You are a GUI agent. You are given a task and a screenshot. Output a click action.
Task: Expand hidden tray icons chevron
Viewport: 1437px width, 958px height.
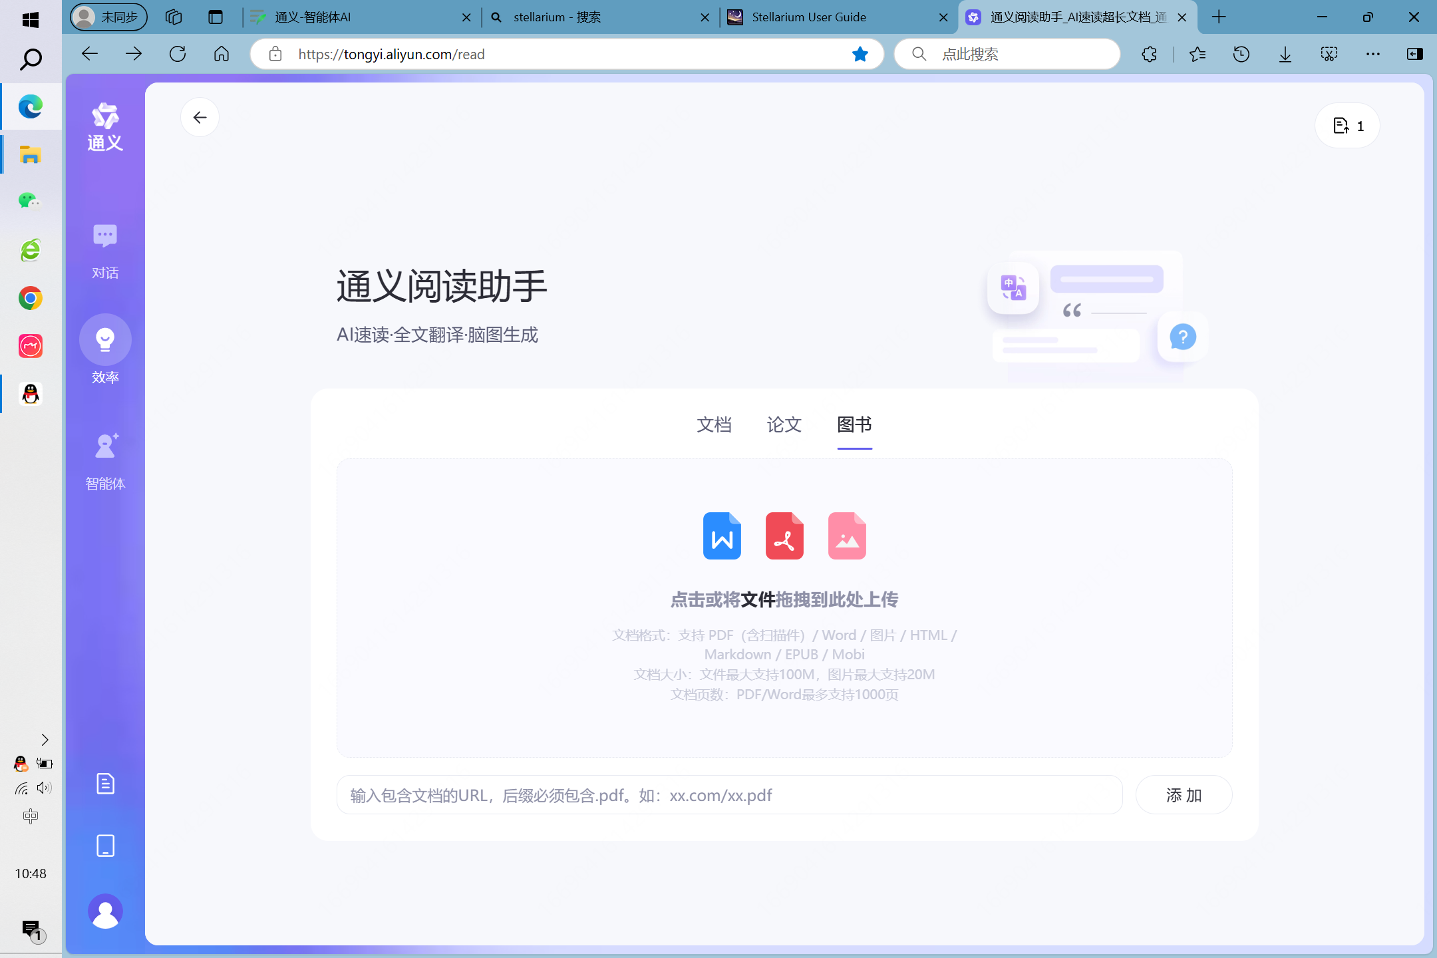tap(45, 740)
